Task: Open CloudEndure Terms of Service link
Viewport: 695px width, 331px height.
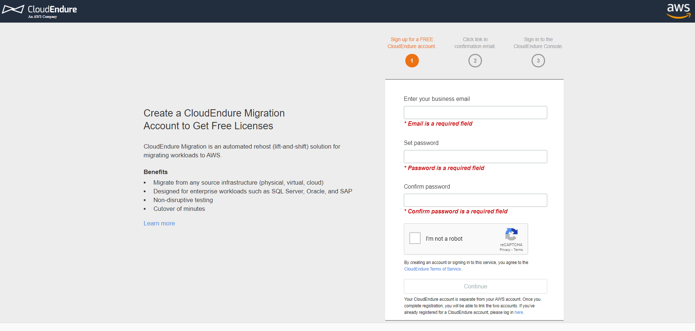Action: tap(433, 269)
